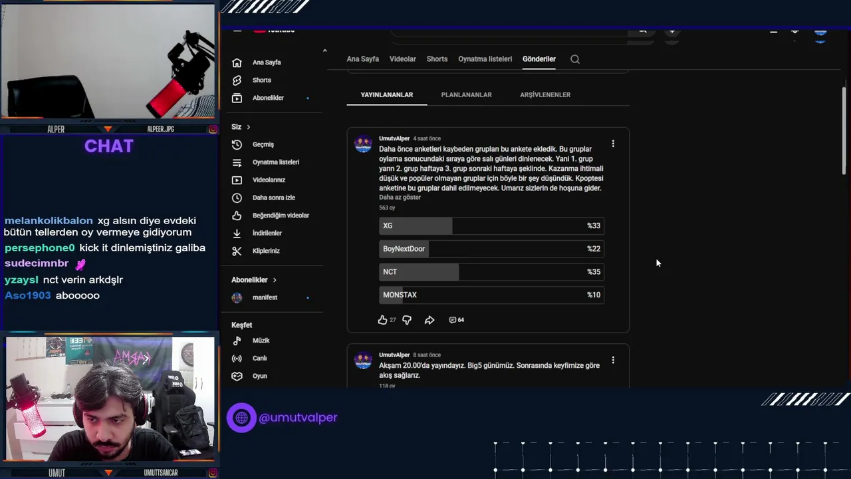
Task: Click UmutvAlper name on the Akşam 20.00 post
Action: tap(394, 355)
